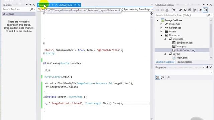Close the Properties panel
Screen dimensions: 214x120
coord(211,67)
